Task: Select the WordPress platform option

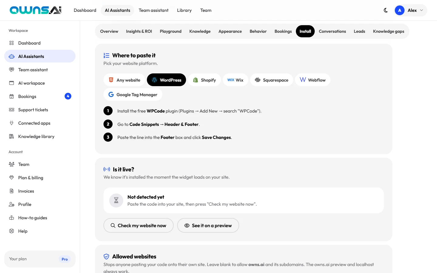Action: pos(166,80)
